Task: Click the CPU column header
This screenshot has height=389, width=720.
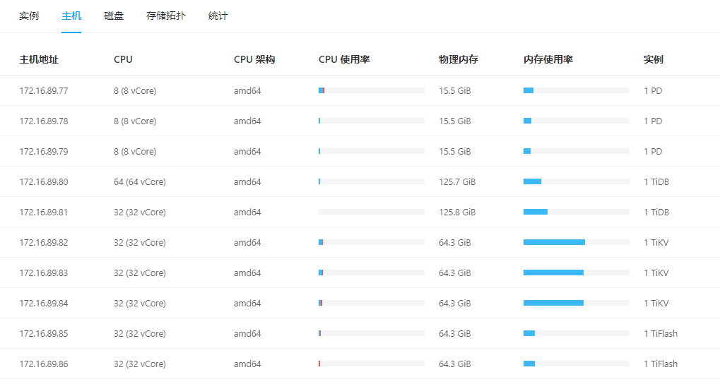Action: click(x=123, y=59)
